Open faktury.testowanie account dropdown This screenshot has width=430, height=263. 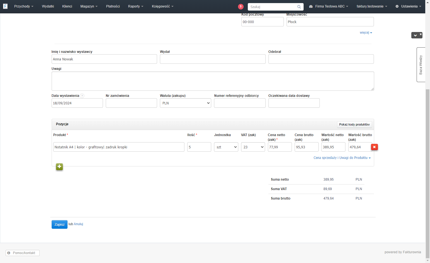tap(372, 6)
